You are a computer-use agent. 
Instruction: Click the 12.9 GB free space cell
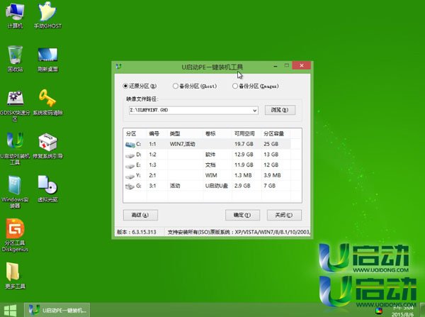[244, 155]
